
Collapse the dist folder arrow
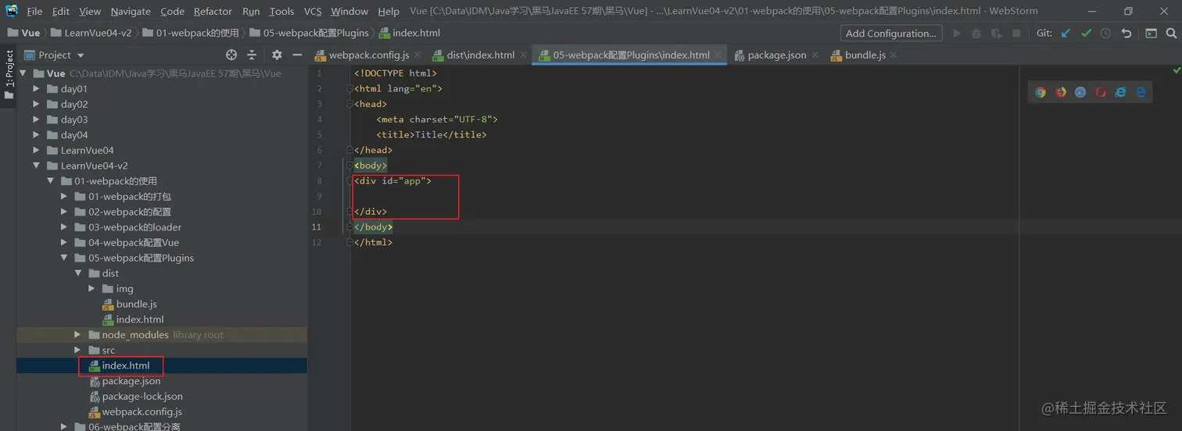(x=78, y=273)
